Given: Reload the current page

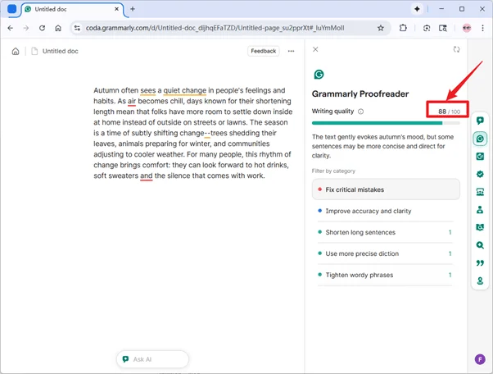Looking at the screenshot, I should pyautogui.click(x=42, y=28).
